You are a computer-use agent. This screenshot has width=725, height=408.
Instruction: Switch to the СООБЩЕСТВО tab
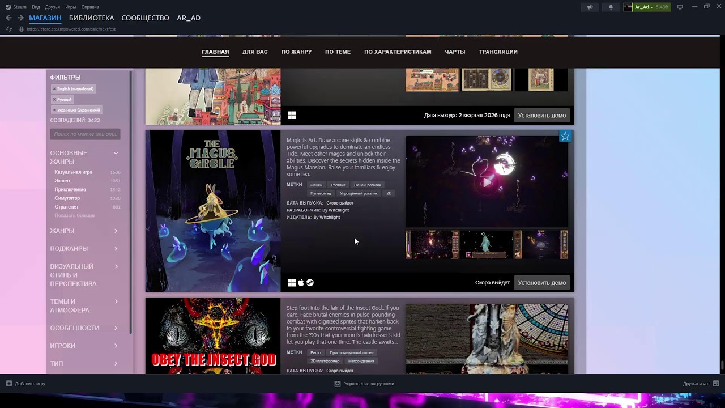[x=145, y=18]
